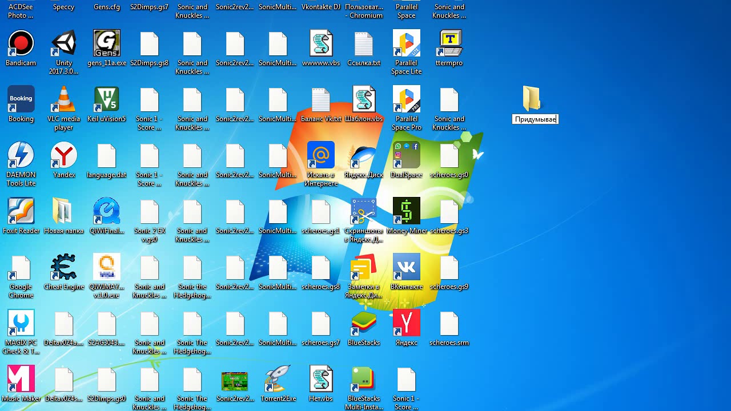Screen dimensions: 731x411
Task: Select the scheroes.gs9 file
Action: coord(449,268)
